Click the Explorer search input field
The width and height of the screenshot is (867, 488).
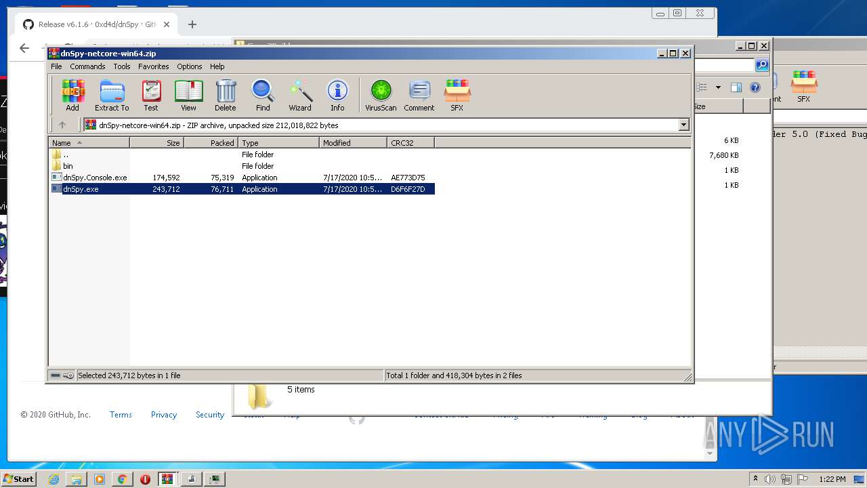point(724,65)
